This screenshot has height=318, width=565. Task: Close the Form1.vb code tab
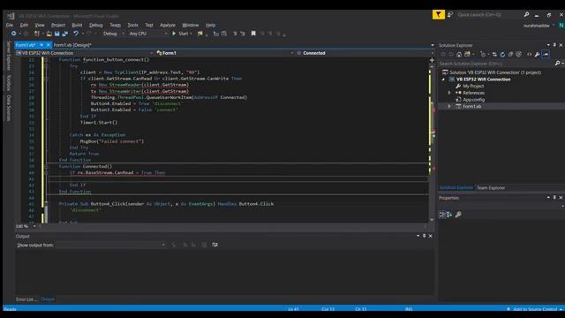tap(48, 45)
